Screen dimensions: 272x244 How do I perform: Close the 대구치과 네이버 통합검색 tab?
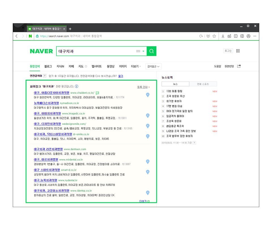coord(64,29)
